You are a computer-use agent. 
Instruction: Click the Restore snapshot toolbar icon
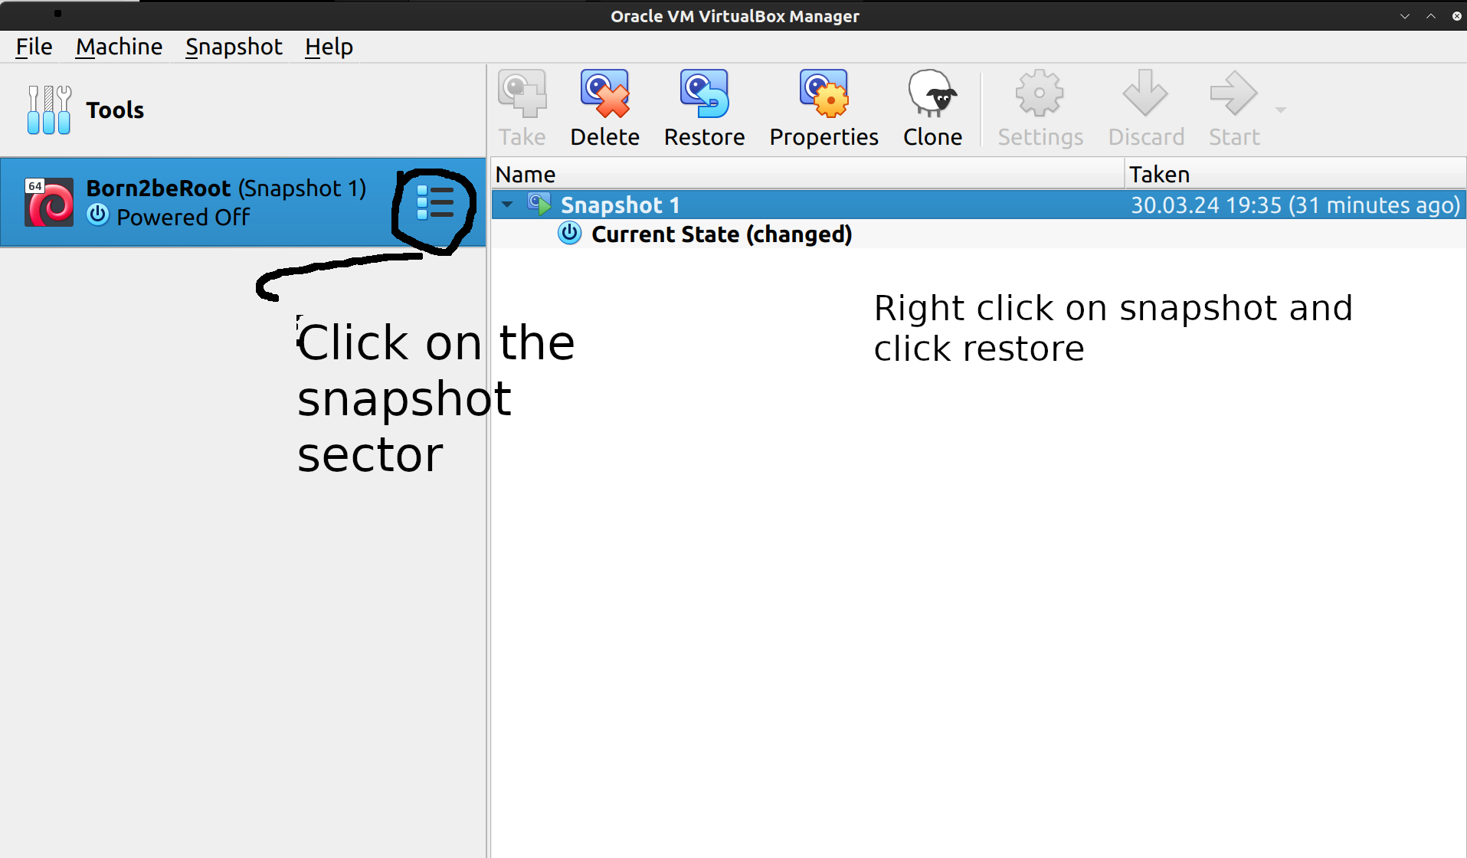[704, 94]
